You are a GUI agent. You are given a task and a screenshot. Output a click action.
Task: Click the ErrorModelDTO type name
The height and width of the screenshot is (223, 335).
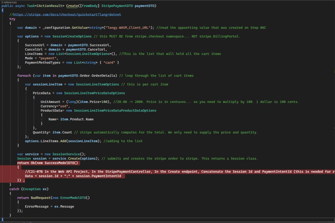[73, 197]
